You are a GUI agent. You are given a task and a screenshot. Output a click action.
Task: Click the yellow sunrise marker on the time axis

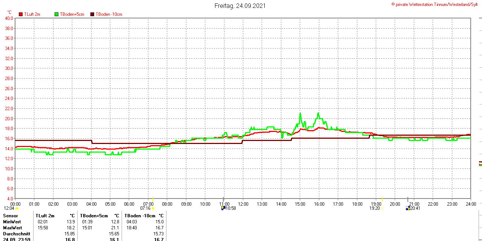(153, 199)
